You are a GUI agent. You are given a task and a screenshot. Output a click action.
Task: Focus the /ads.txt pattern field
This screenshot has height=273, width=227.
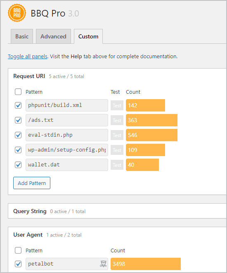click(67, 120)
